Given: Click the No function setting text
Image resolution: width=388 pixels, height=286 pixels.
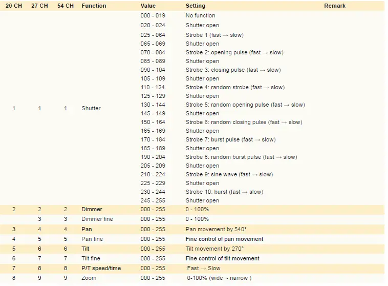Looking at the screenshot, I should click(201, 15).
